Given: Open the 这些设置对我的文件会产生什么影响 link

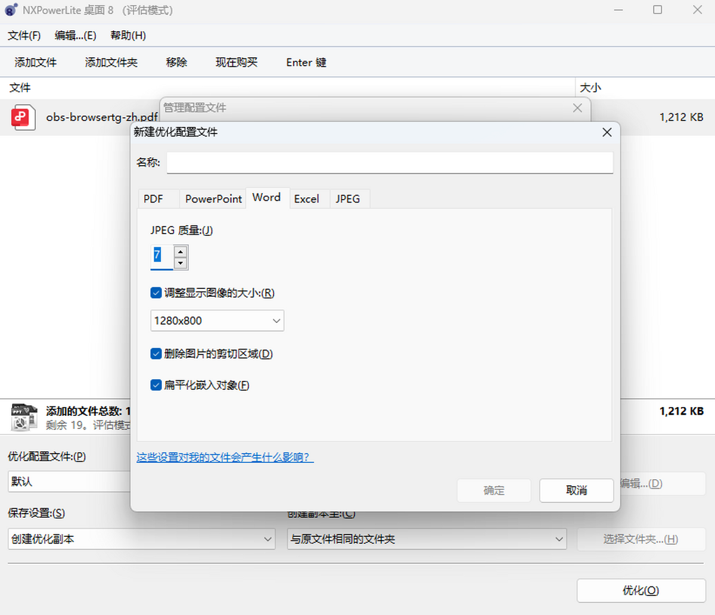Looking at the screenshot, I should (x=225, y=458).
